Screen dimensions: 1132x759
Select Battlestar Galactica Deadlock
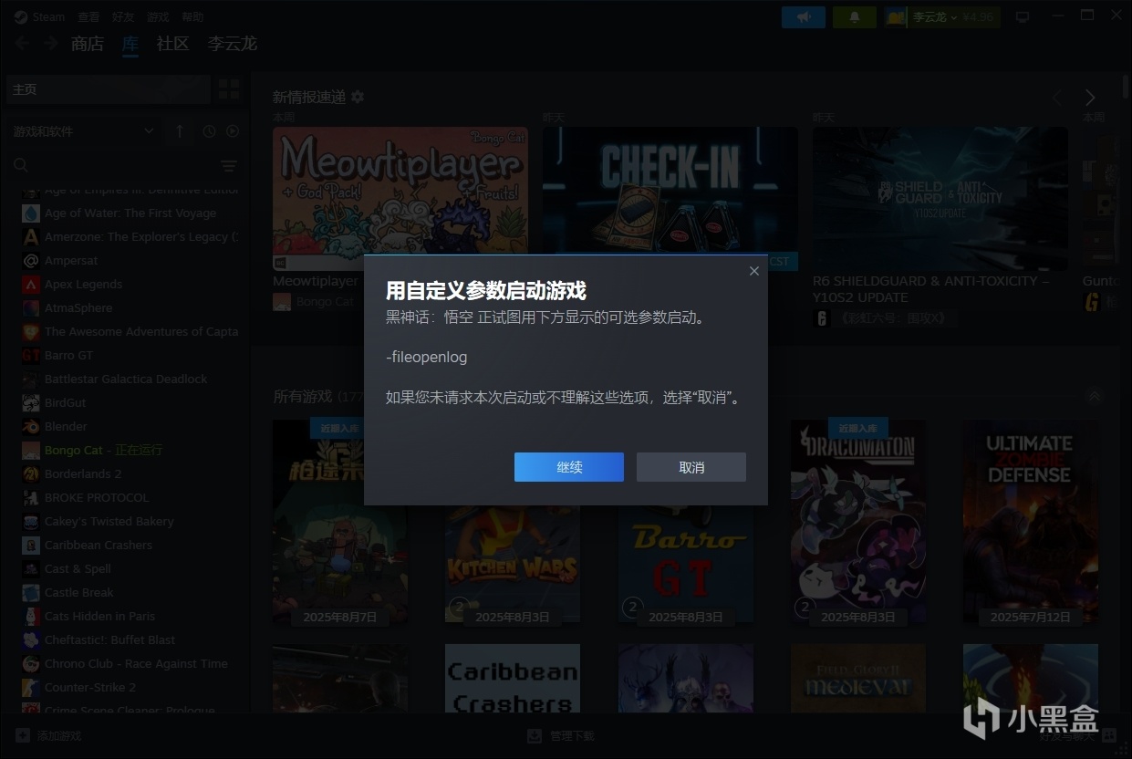pos(127,379)
